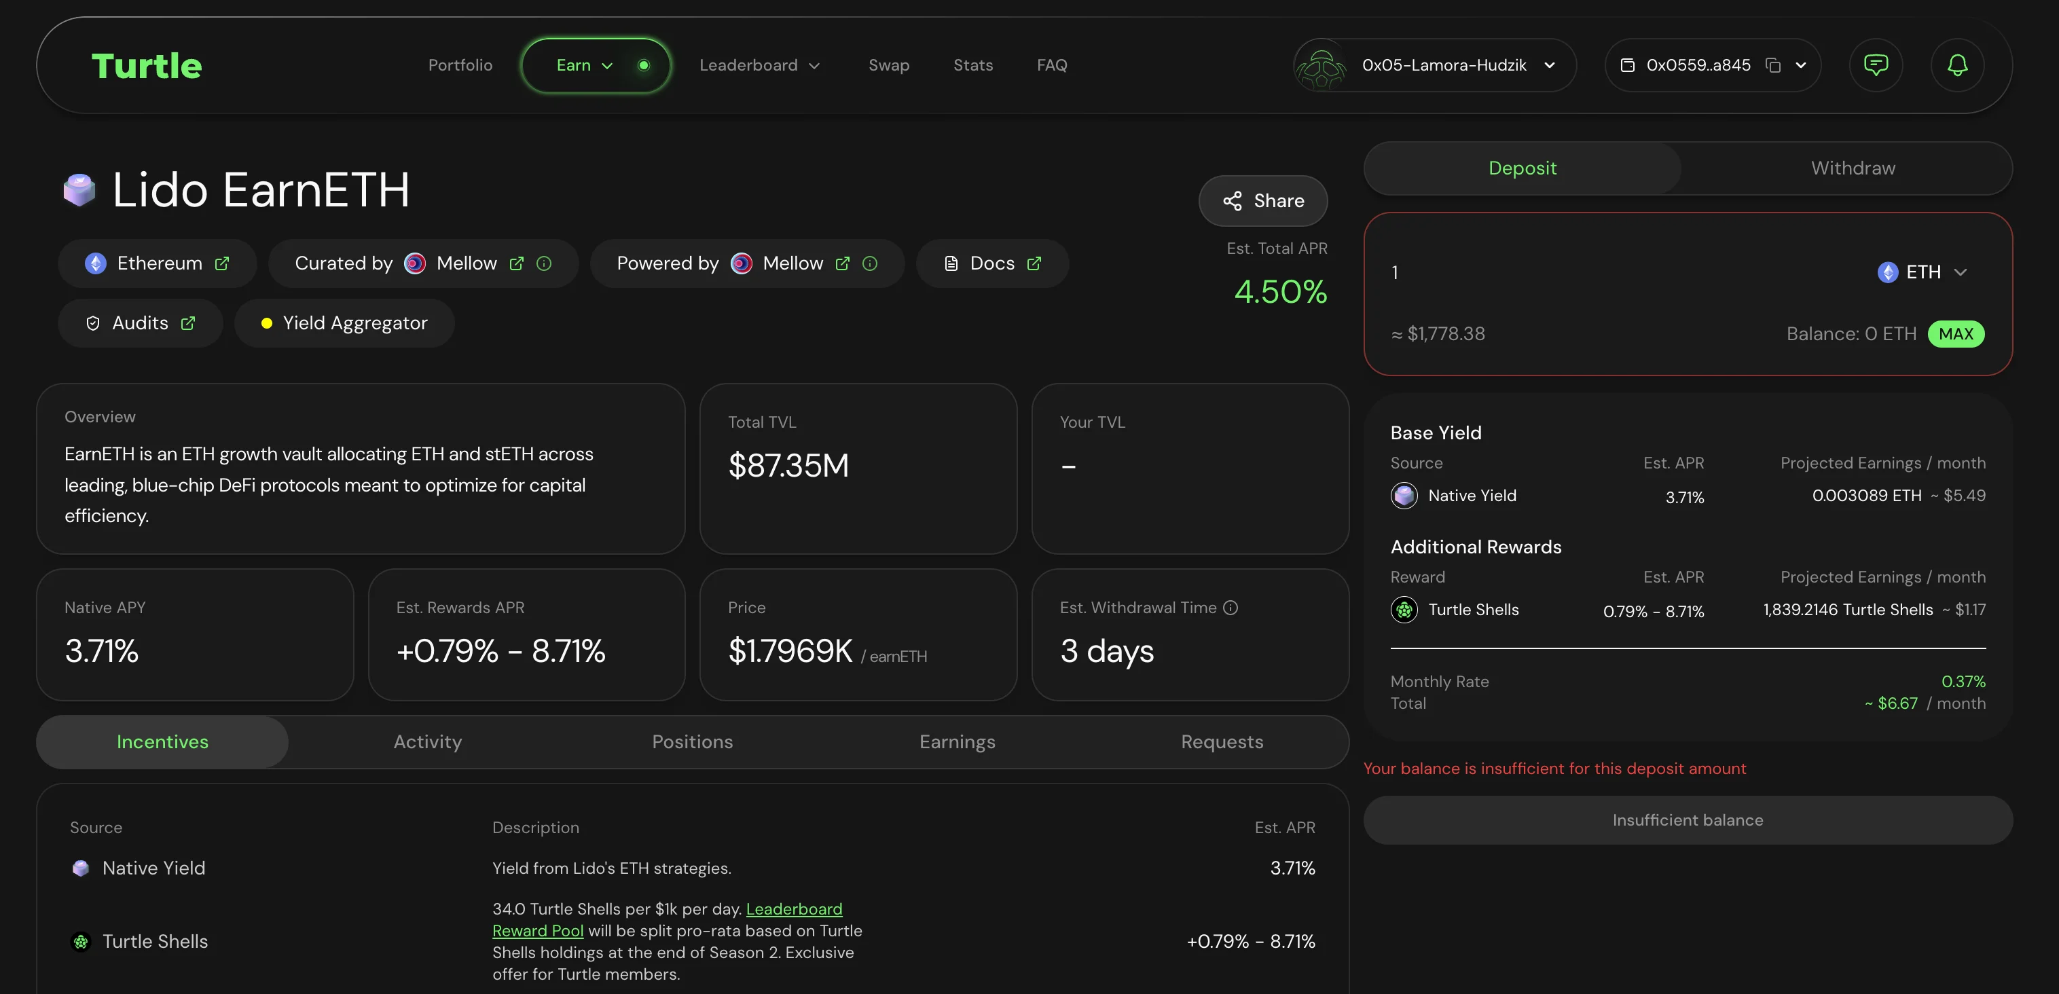This screenshot has width=2059, height=994.
Task: Click the Total TVL $87.35M value
Action: 788,466
